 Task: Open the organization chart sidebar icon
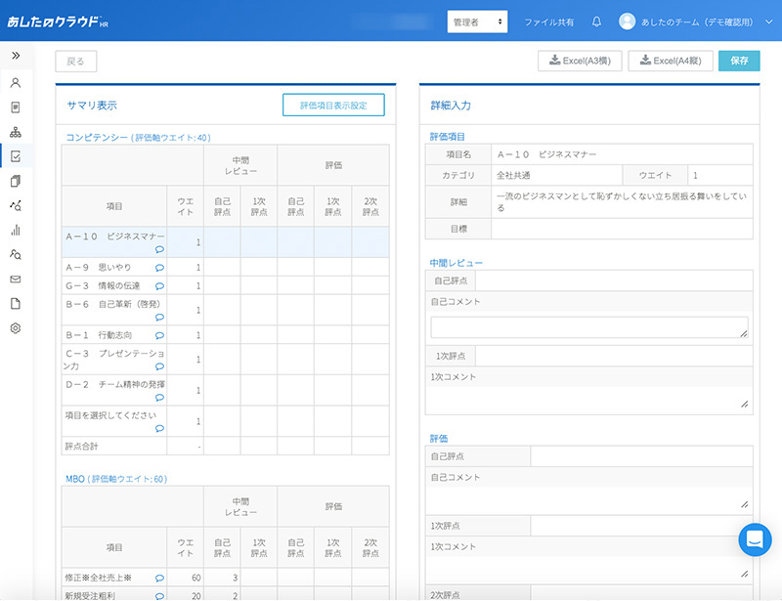pyautogui.click(x=16, y=132)
